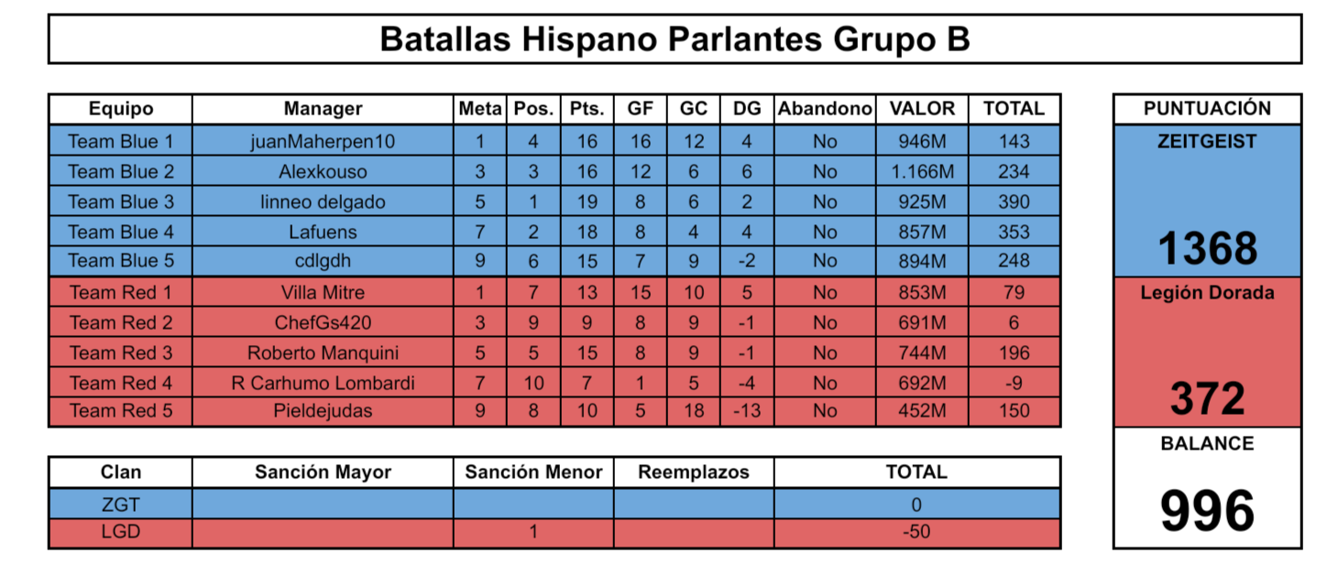Select the ZEITGEIST score 1368
The width and height of the screenshot is (1327, 575).
pyautogui.click(x=1208, y=248)
